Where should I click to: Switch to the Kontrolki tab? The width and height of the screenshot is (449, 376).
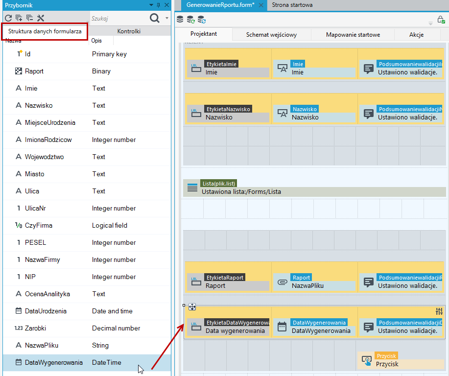click(129, 31)
